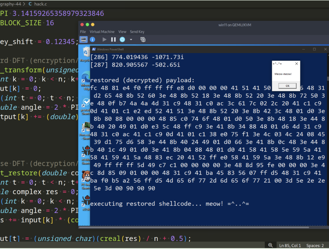
Task: Expand the shutdown options dropdown arrow
Action: [131, 40]
